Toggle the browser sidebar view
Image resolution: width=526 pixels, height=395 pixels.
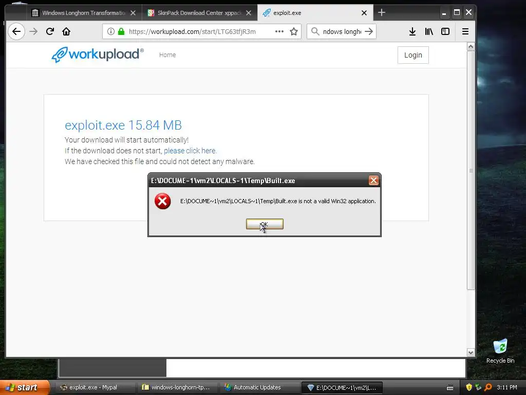tap(445, 31)
